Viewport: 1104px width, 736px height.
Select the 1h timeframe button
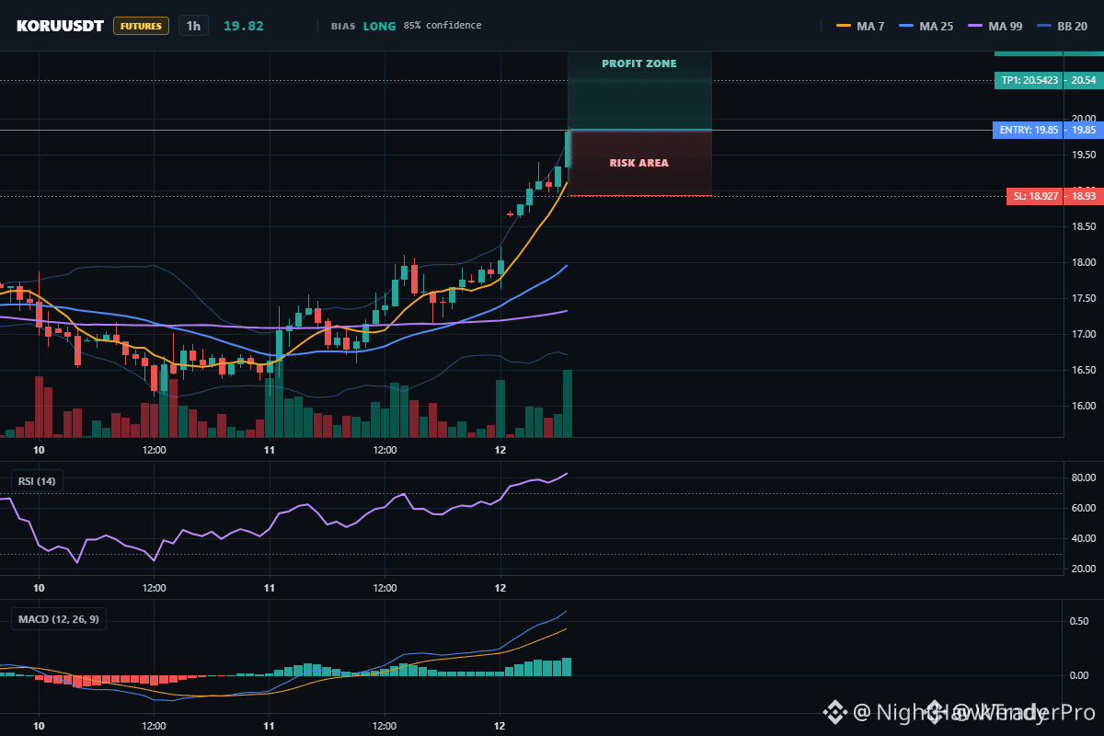[193, 26]
